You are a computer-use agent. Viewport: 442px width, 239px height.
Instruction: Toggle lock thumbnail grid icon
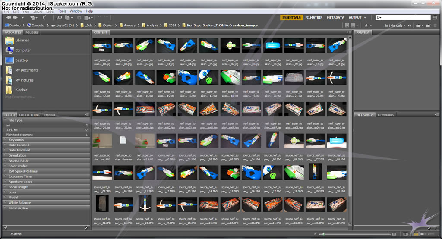tap(405, 234)
